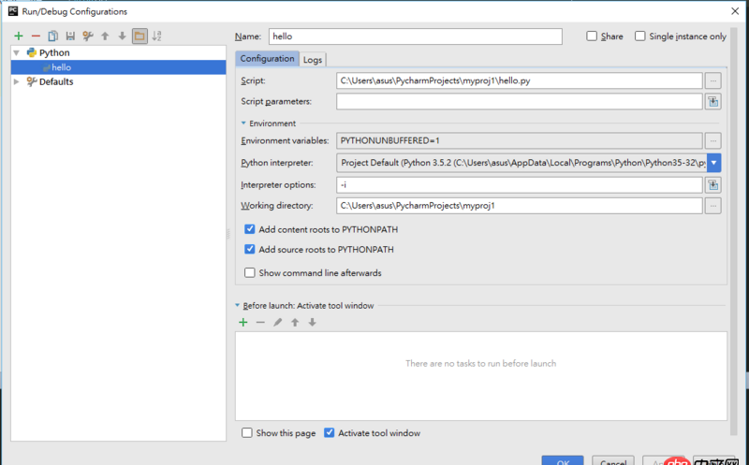Image resolution: width=749 pixels, height=465 pixels.
Task: Select the Python group in tree
Action: tap(54, 52)
